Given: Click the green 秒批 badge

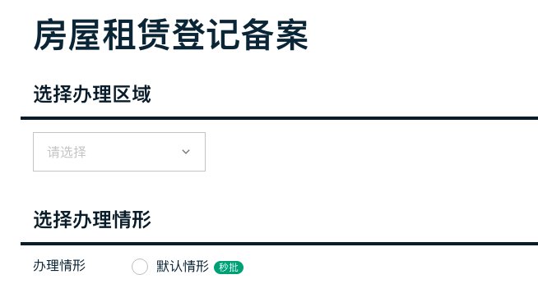Looking at the screenshot, I should point(229,267).
